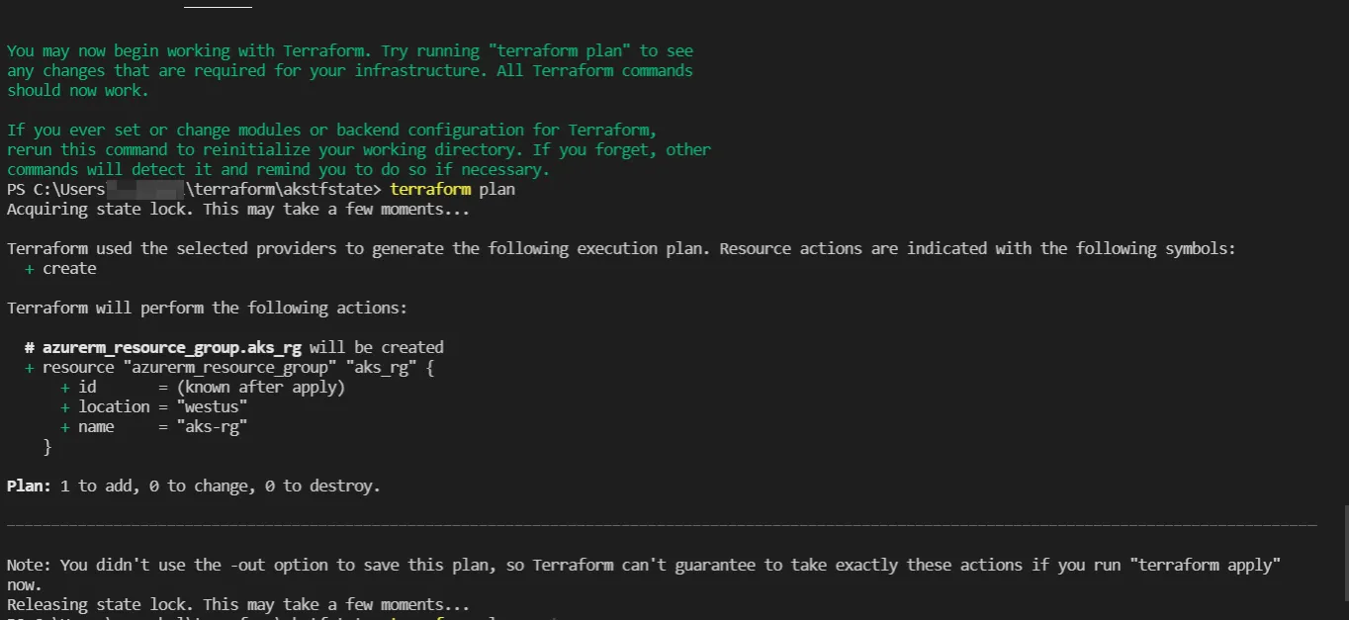The image size is (1349, 620).
Task: Click the green plus beside the "id" attribute
Action: click(65, 387)
